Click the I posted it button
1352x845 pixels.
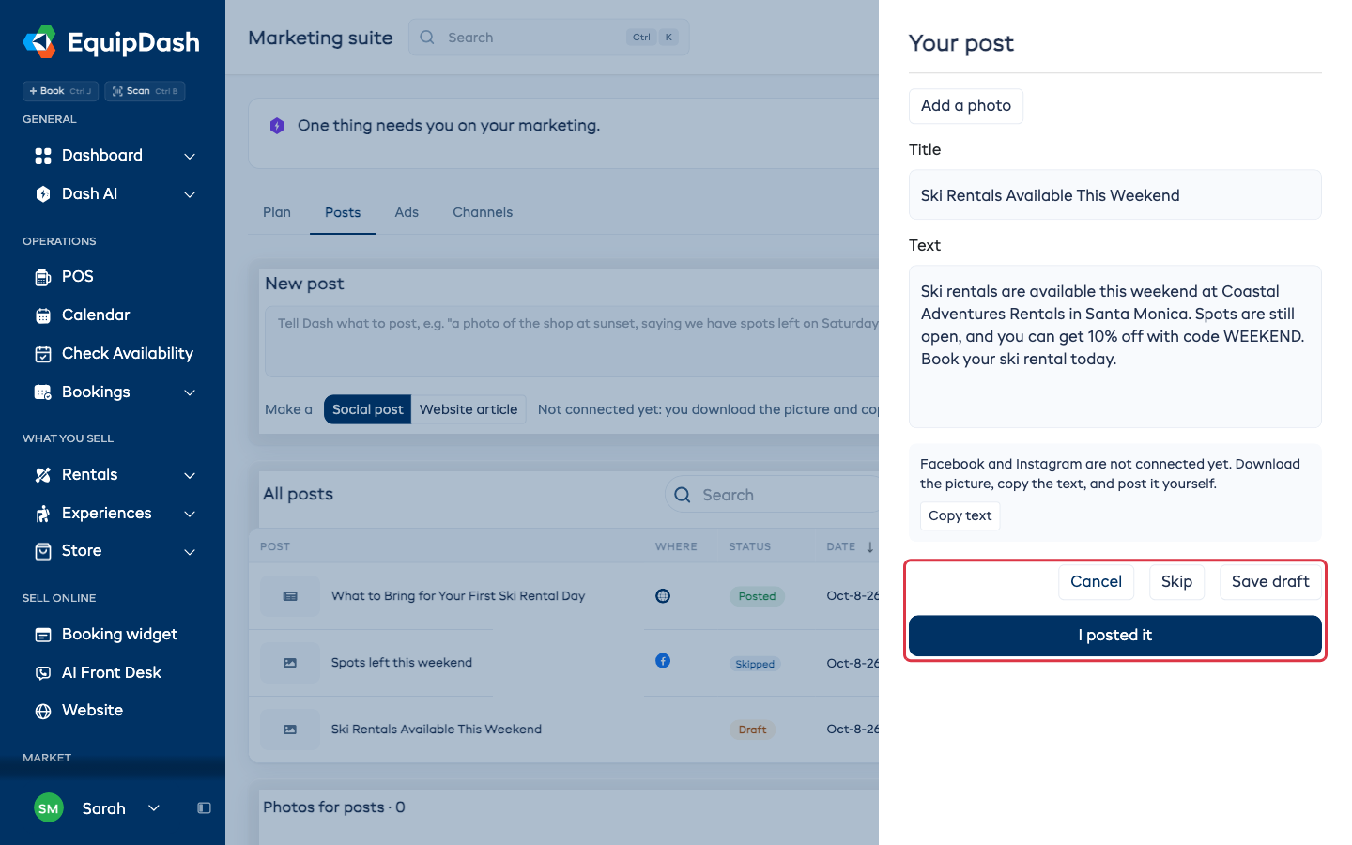(1115, 636)
